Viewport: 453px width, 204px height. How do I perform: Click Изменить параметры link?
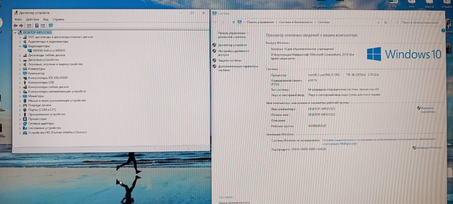pos(427,109)
